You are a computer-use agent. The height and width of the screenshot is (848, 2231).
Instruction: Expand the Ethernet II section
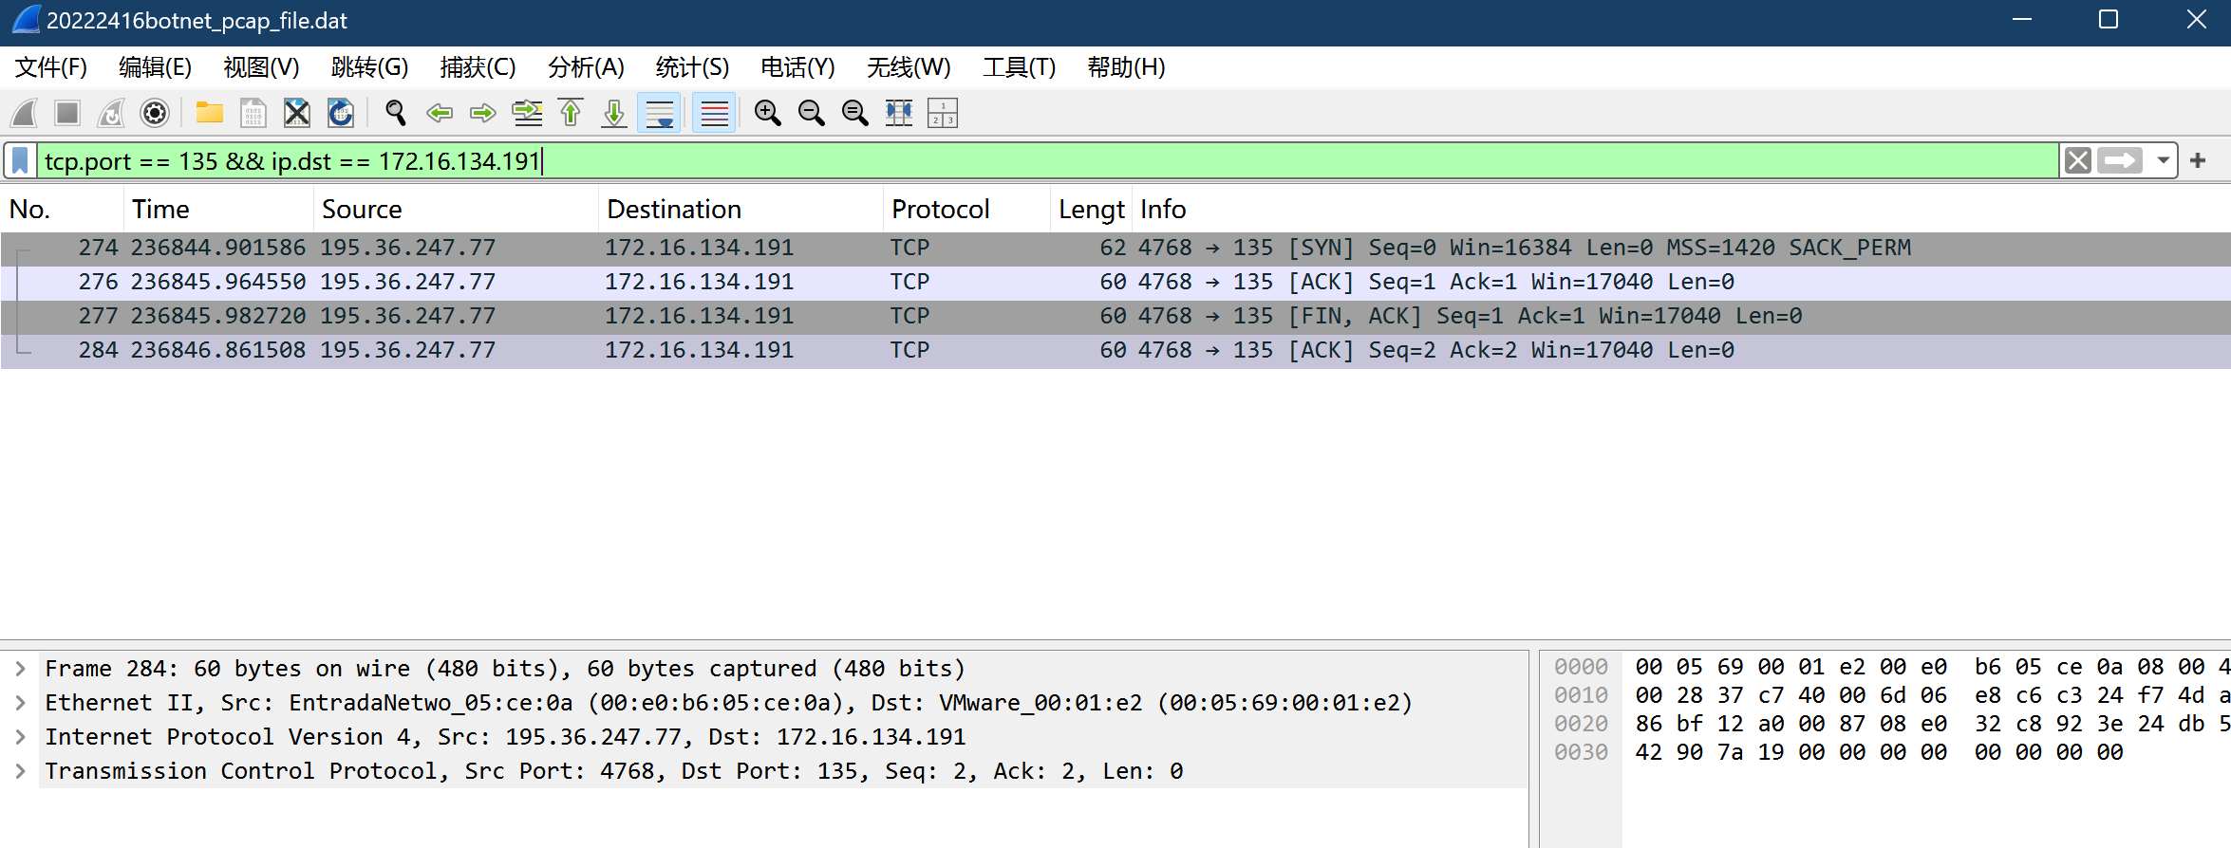[x=20, y=703]
